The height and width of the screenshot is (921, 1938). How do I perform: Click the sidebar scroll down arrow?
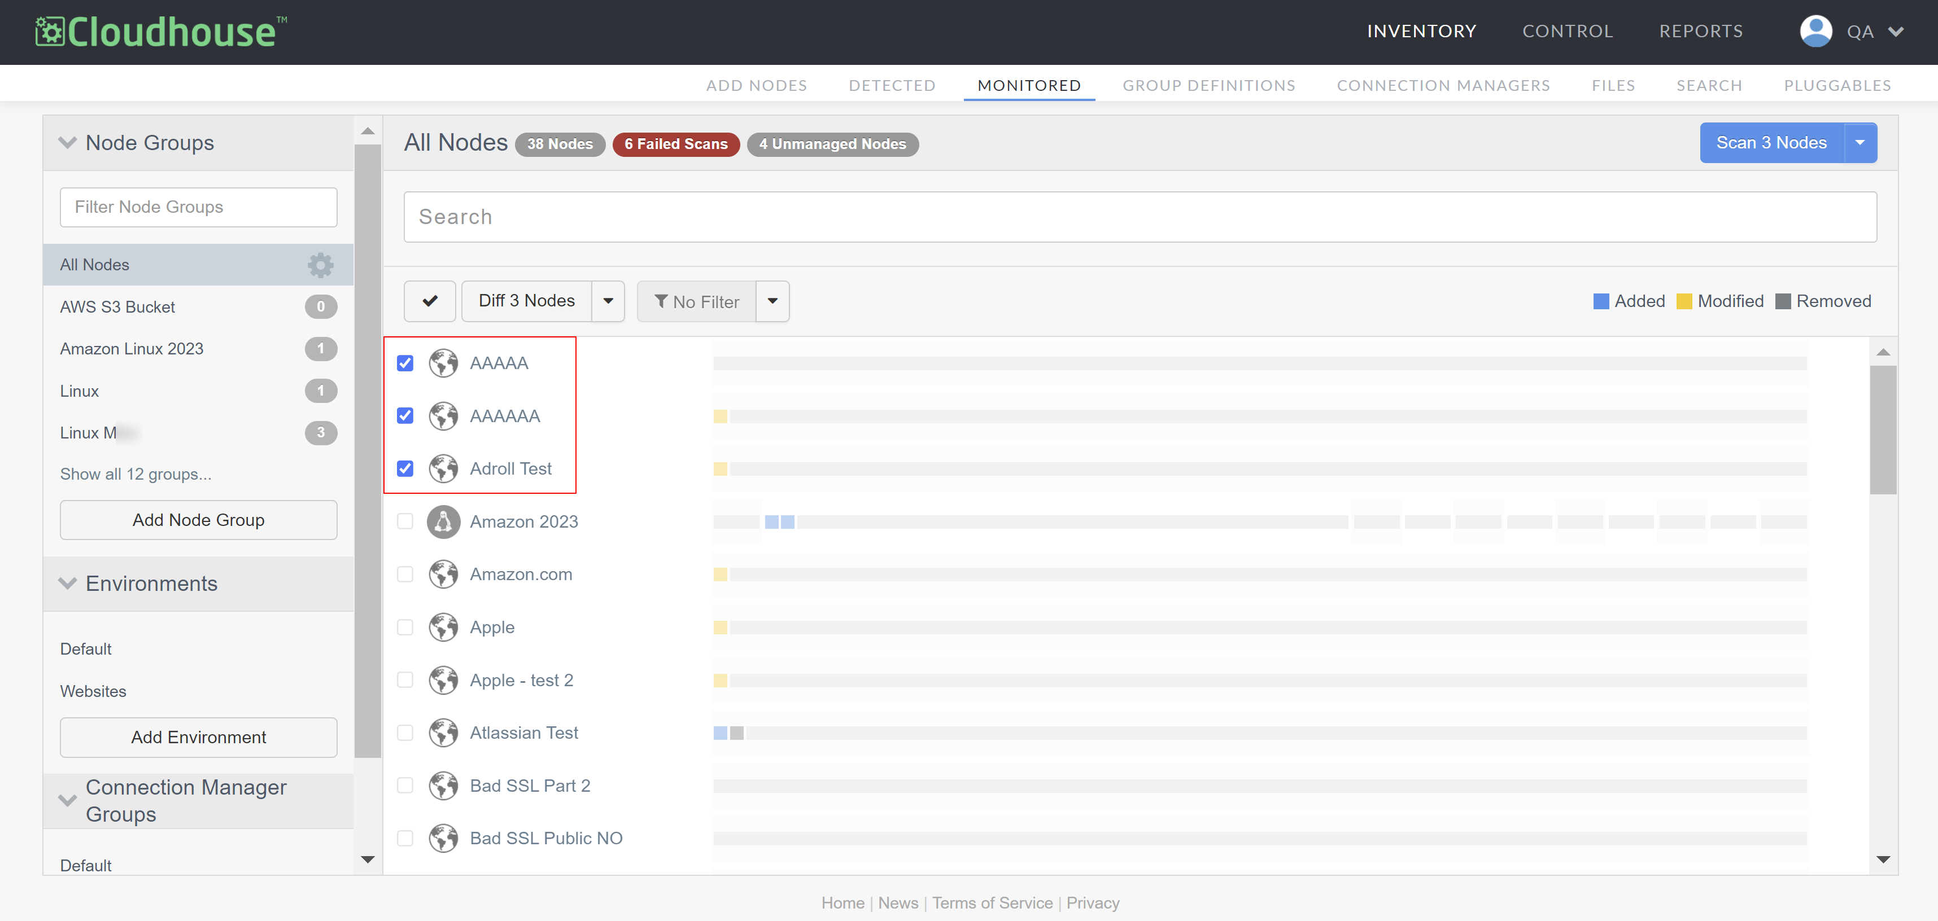point(368,859)
